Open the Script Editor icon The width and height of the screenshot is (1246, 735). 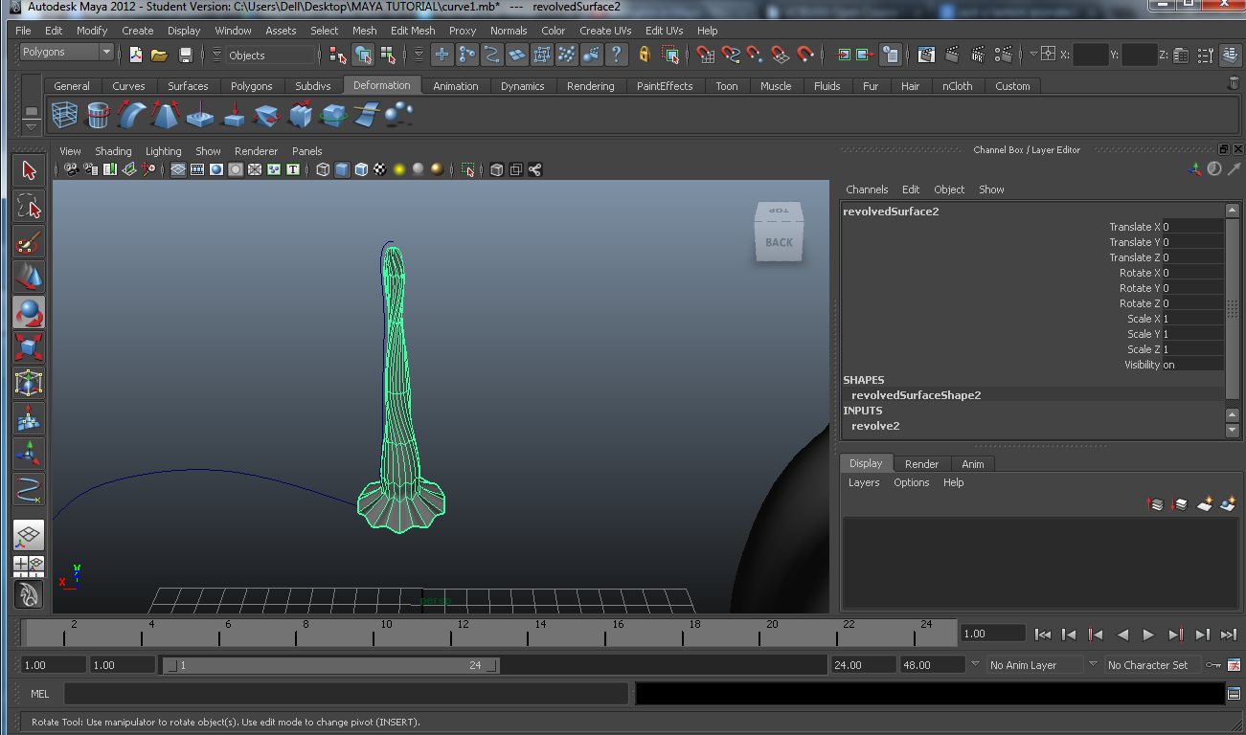1234,693
